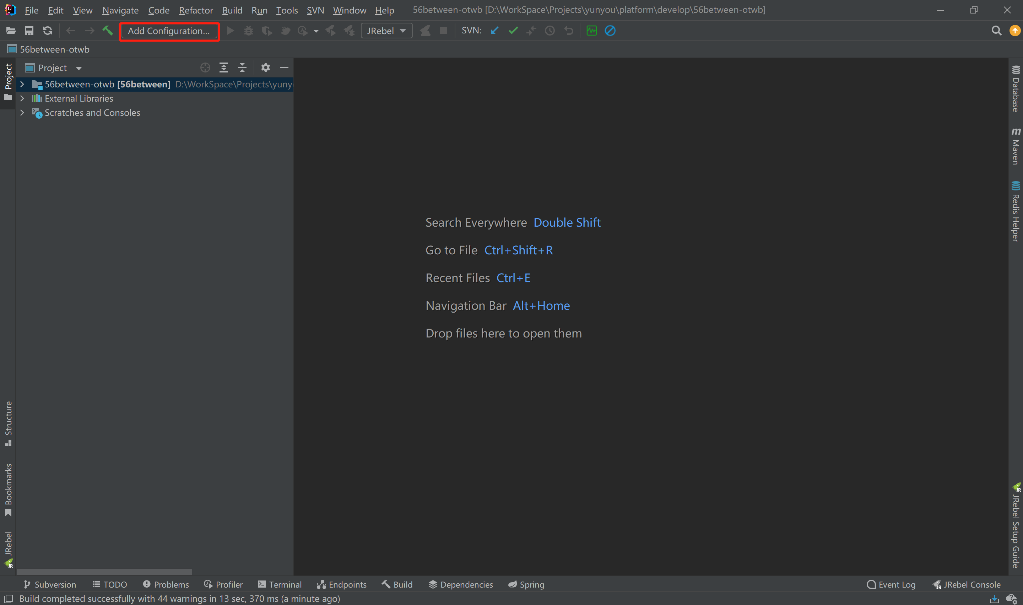This screenshot has width=1023, height=605.
Task: Open the Refactor menu
Action: tap(196, 10)
